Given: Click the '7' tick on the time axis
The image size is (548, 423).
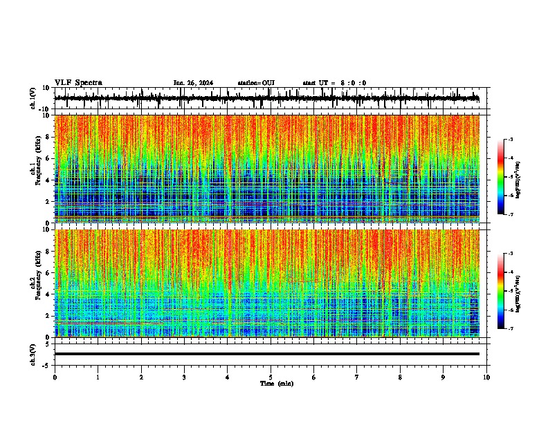Looking at the screenshot, I should click(x=357, y=377).
